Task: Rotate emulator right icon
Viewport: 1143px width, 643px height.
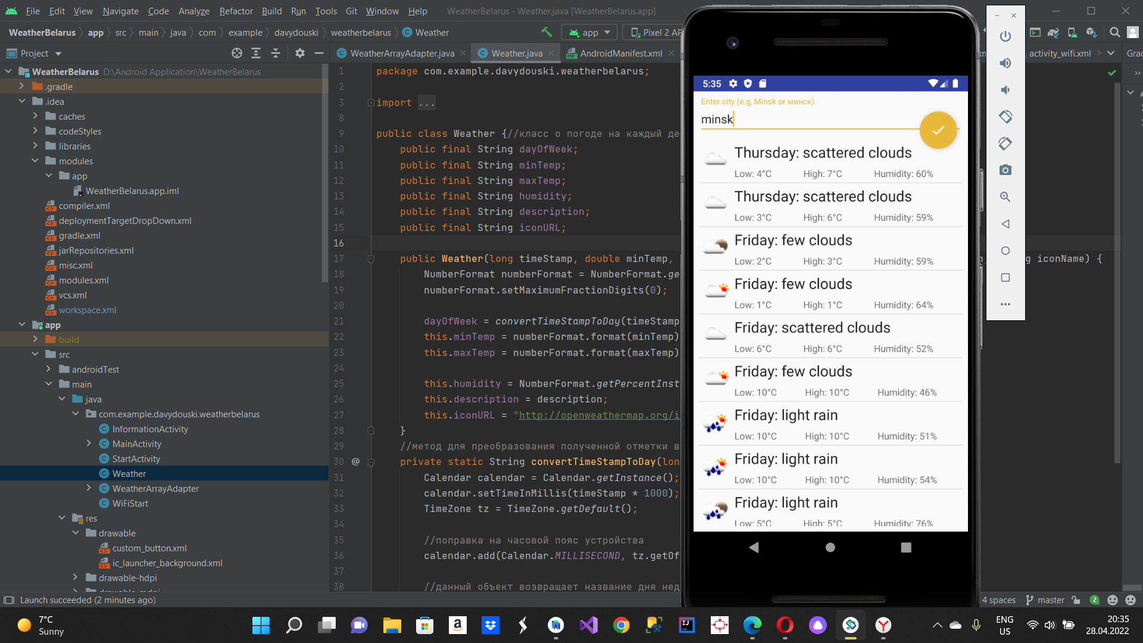Action: click(x=1005, y=143)
